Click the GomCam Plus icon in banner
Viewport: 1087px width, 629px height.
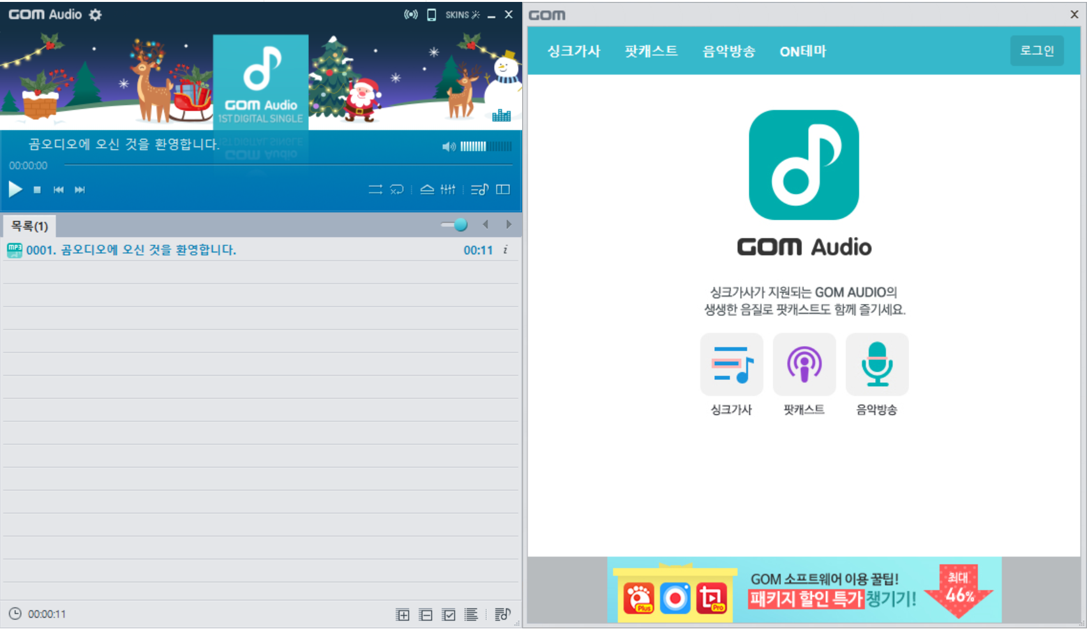pos(640,598)
